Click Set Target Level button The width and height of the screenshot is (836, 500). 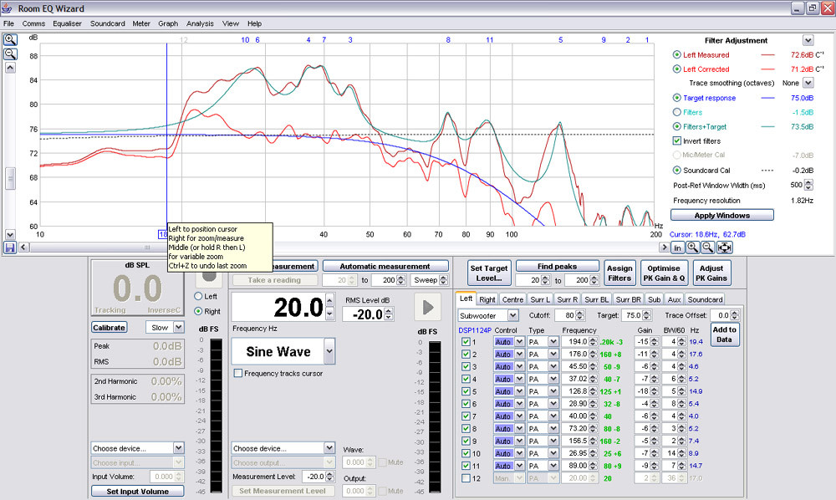[489, 273]
